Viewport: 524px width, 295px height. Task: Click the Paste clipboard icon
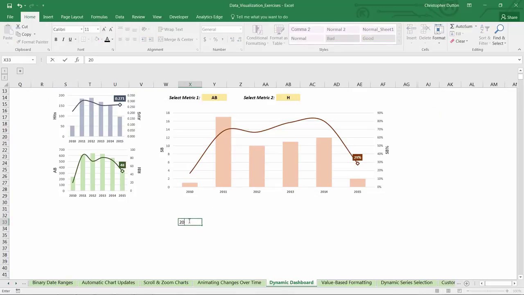pyautogui.click(x=7, y=30)
